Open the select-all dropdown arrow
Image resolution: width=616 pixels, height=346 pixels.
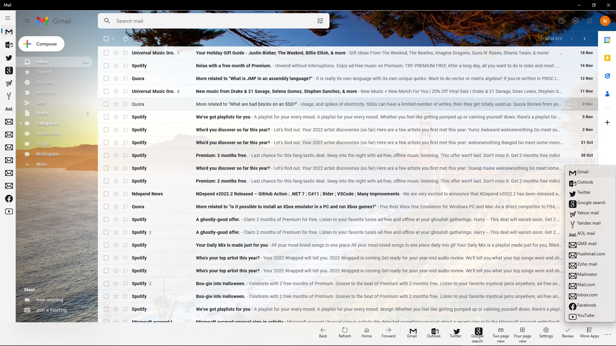(112, 38)
